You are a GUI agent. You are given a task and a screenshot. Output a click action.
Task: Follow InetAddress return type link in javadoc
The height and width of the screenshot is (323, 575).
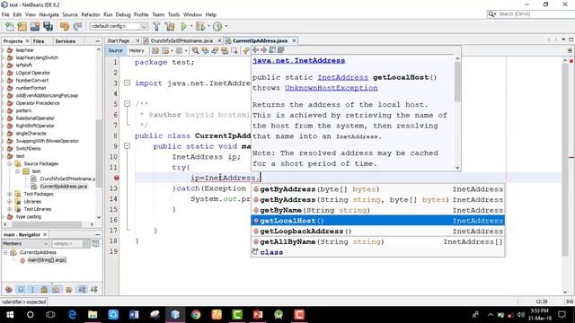(342, 77)
